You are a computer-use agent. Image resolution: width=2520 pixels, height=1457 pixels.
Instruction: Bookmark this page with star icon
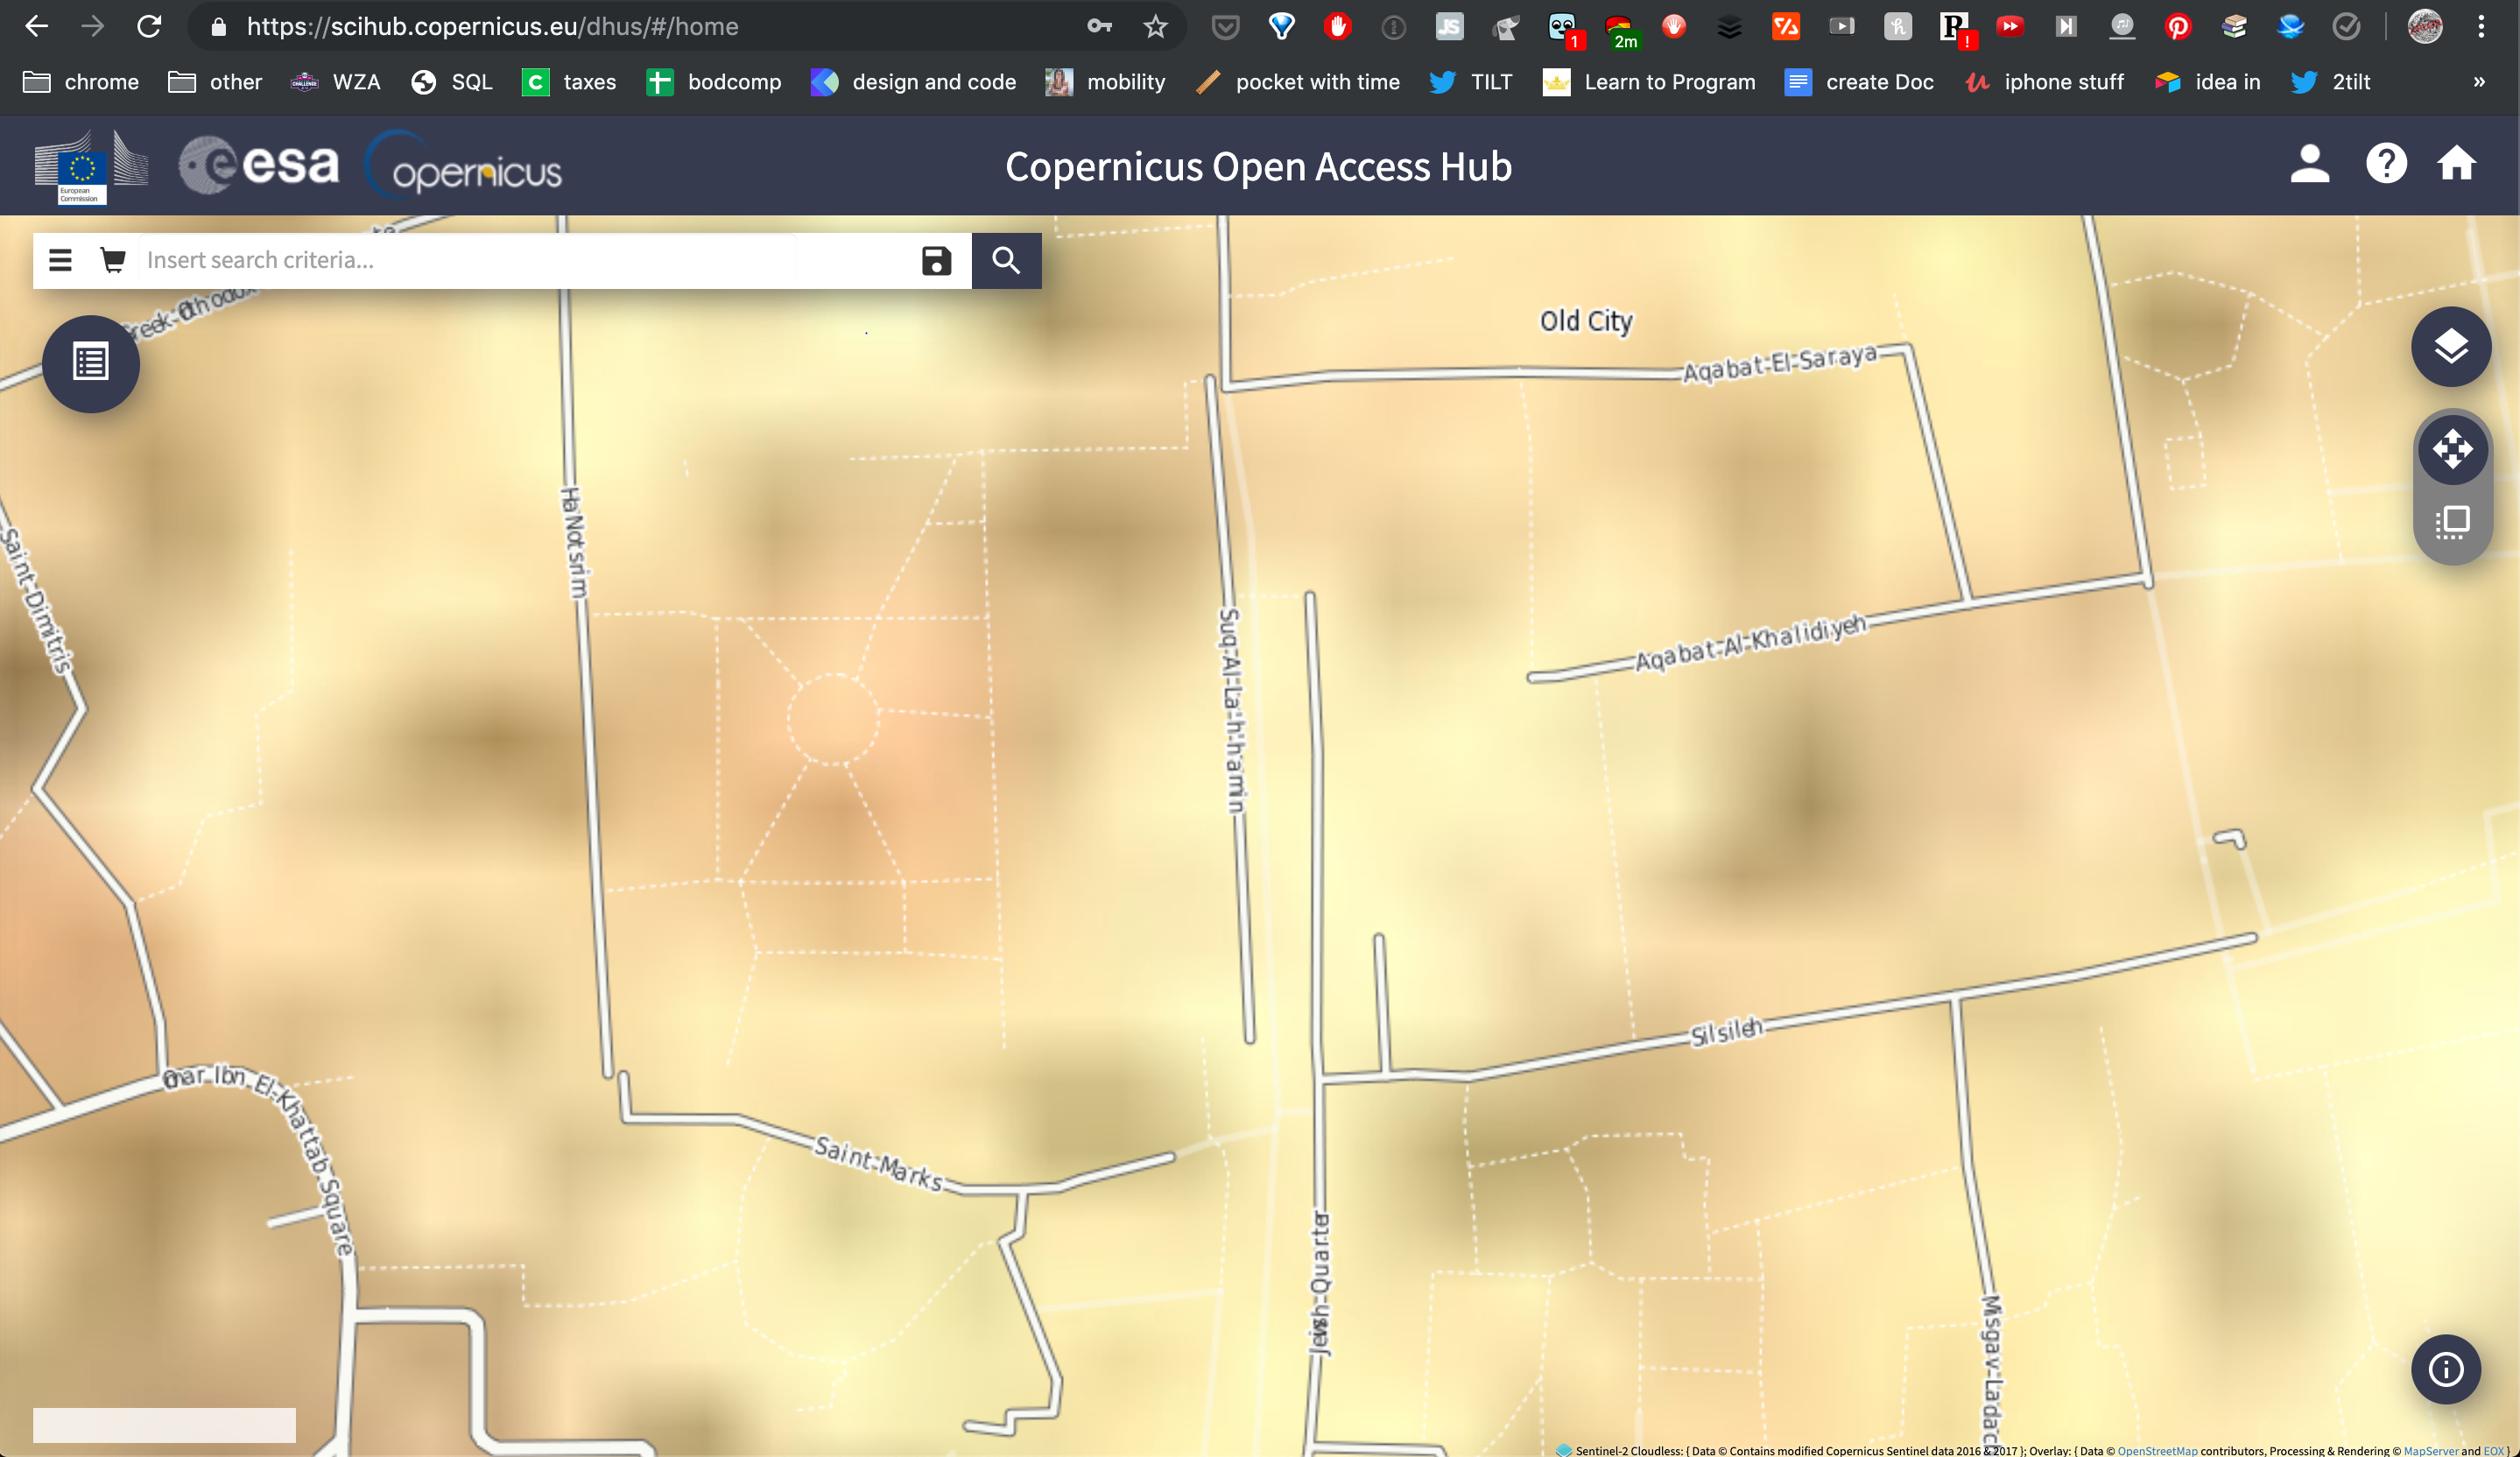pos(1156,27)
